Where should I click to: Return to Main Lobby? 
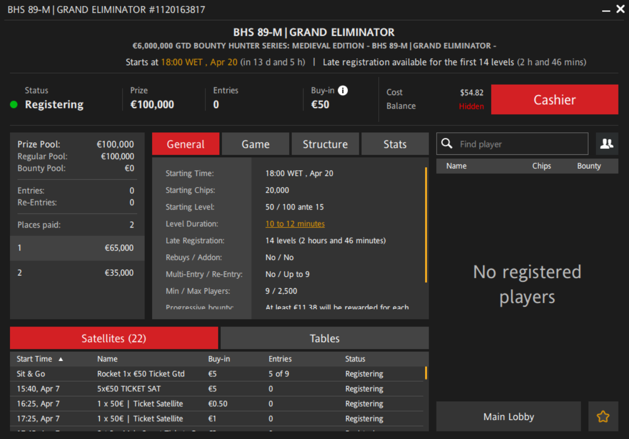[x=508, y=417]
